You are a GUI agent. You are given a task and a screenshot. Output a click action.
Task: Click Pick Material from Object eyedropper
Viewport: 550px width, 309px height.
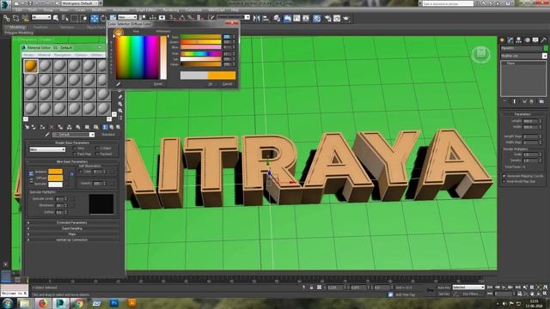47,135
